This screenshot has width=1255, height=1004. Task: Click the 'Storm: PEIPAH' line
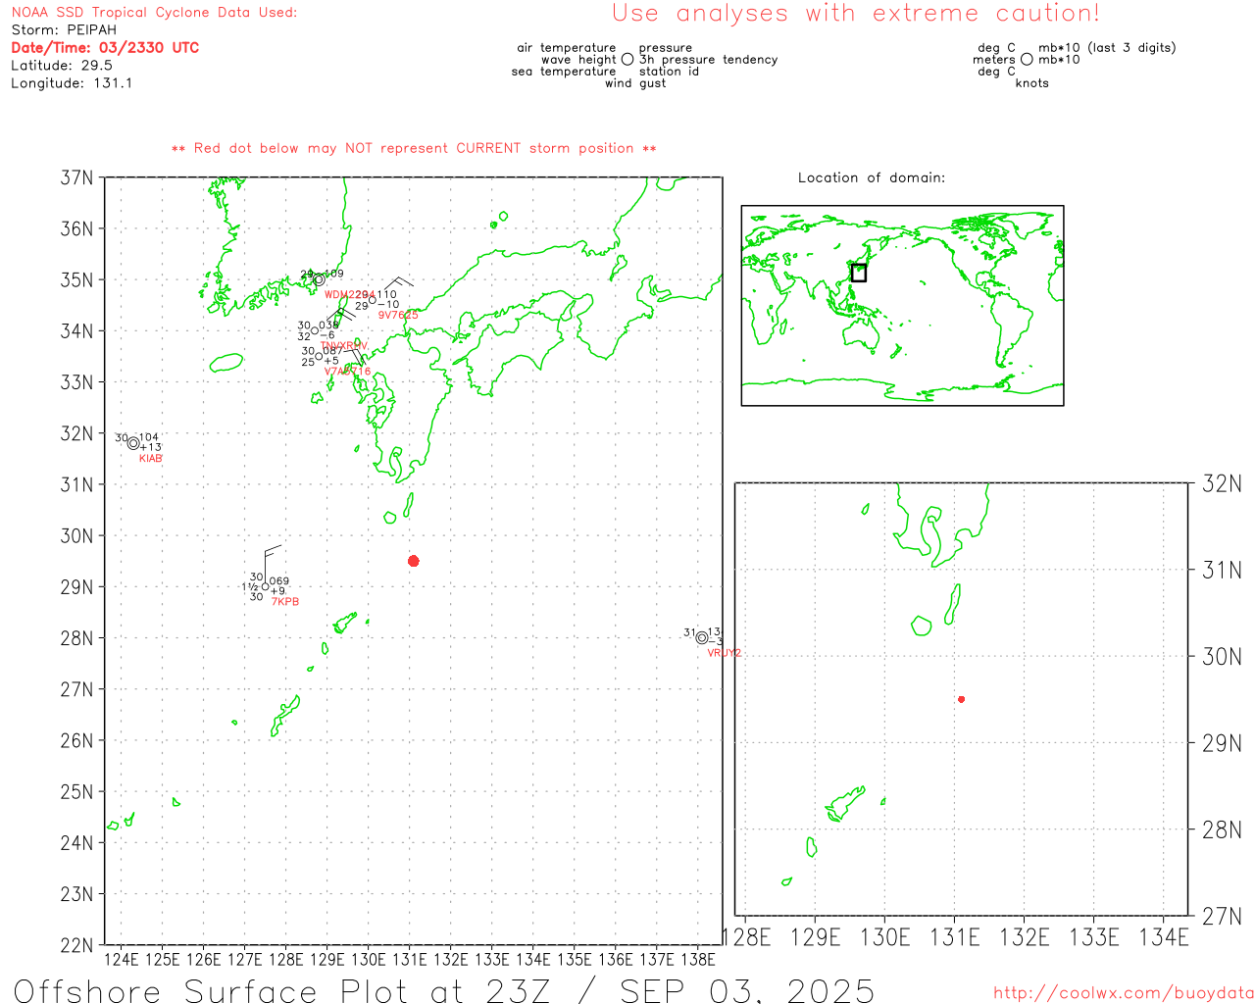point(64,30)
